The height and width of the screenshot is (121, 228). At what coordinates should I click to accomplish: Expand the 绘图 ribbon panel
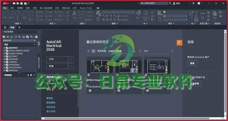pos(18,23)
